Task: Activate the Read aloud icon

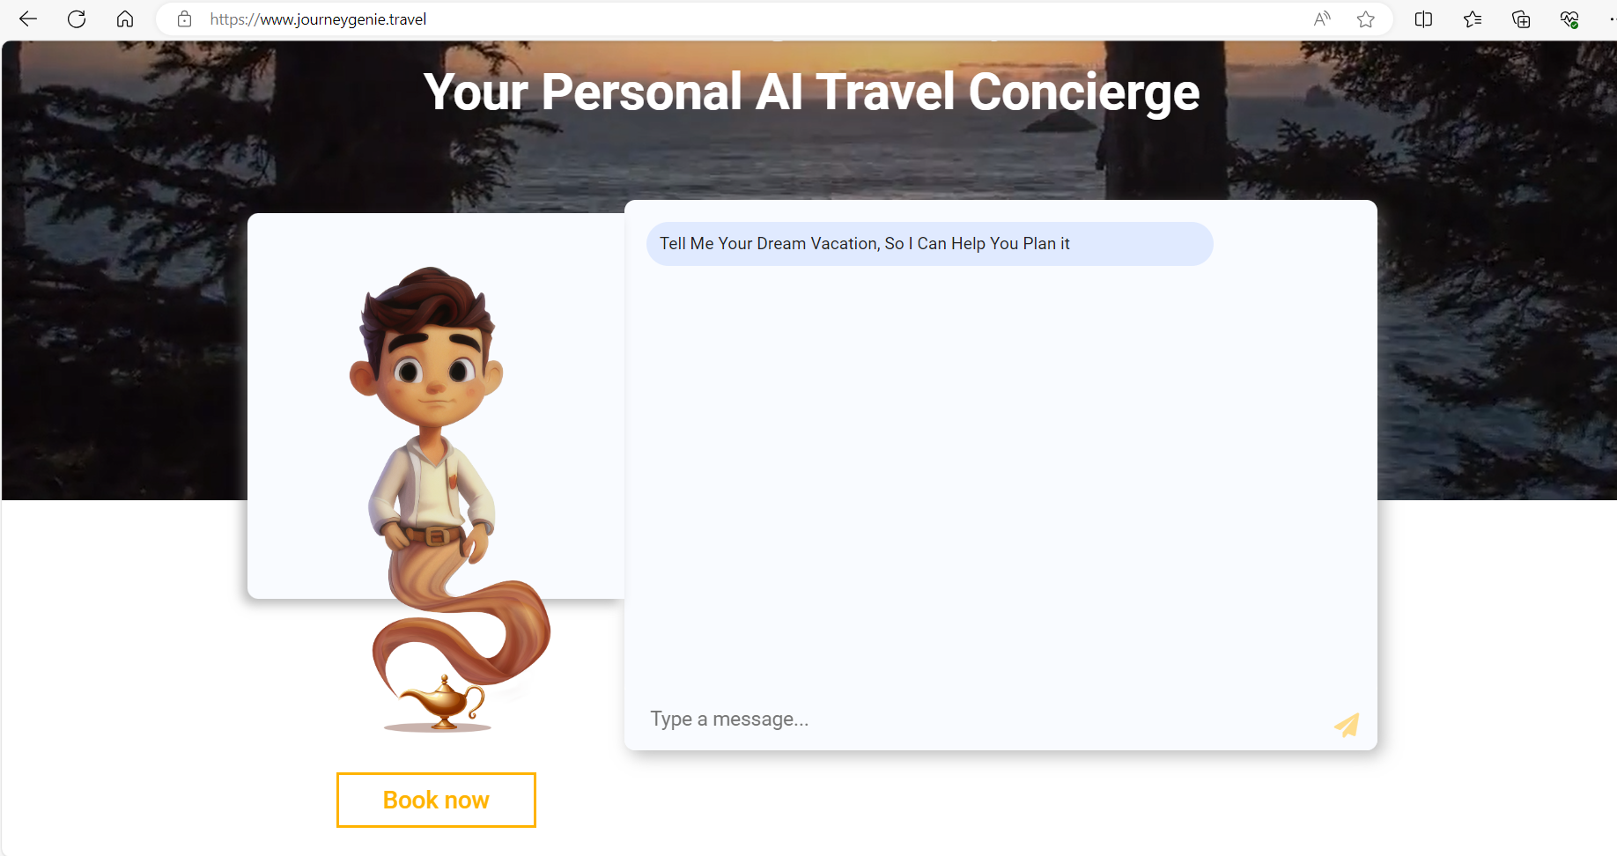Action: click(x=1322, y=19)
